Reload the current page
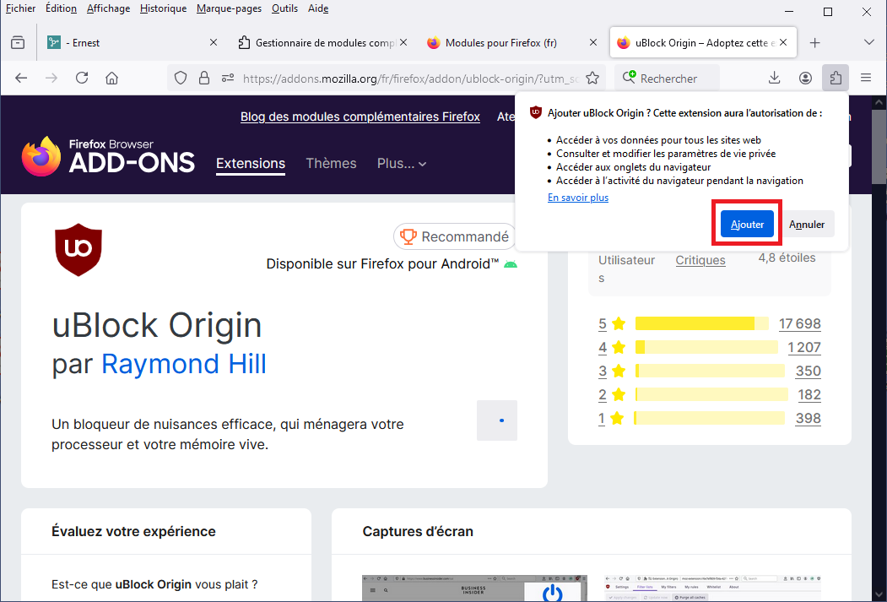Viewport: 887px width, 602px height. 82,78
